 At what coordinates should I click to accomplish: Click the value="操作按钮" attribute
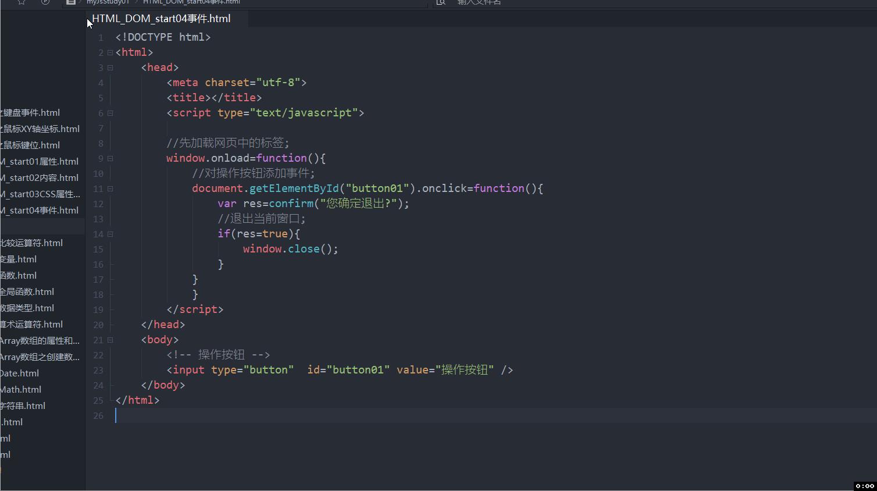click(x=445, y=370)
